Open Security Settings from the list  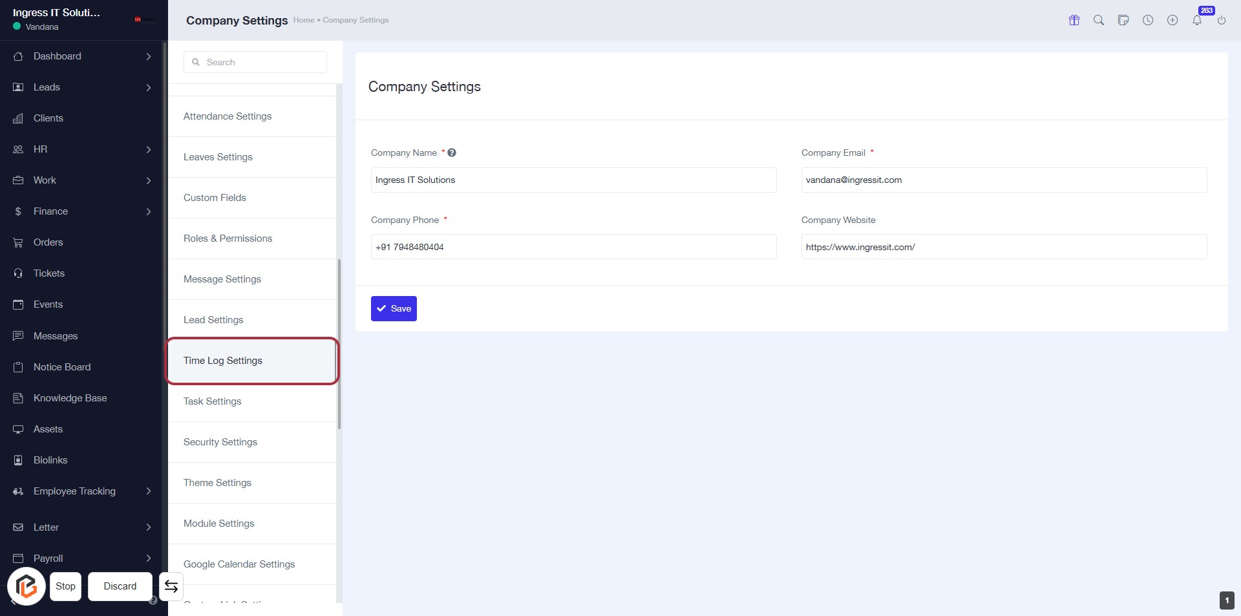(220, 442)
